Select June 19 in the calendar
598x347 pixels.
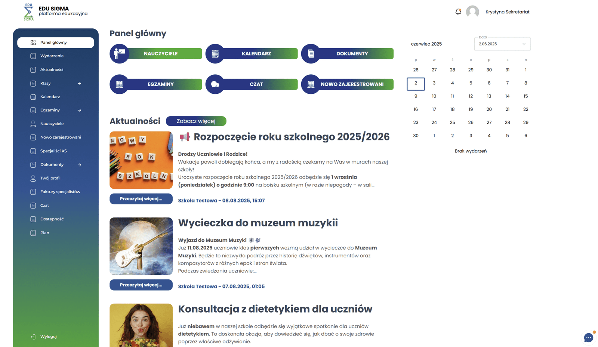tap(471, 109)
